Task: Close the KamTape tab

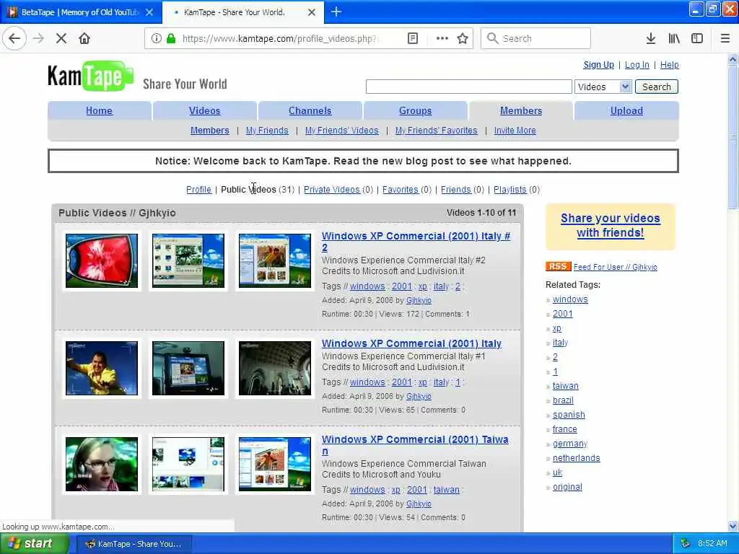Action: tap(312, 12)
